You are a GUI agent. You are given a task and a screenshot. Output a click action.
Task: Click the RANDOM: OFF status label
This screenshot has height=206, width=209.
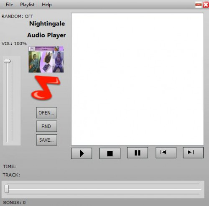tap(17, 16)
